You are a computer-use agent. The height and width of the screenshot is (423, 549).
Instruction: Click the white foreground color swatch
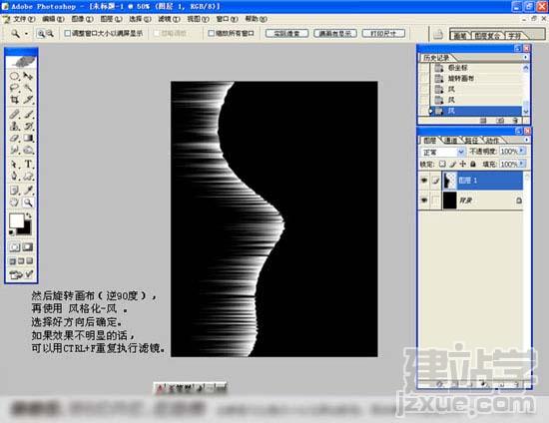pos(16,220)
